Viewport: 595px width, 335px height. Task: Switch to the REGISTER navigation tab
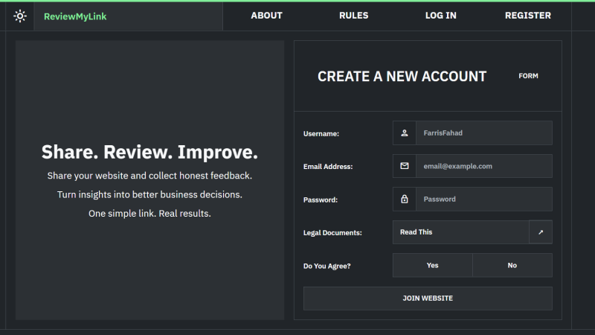(527, 16)
